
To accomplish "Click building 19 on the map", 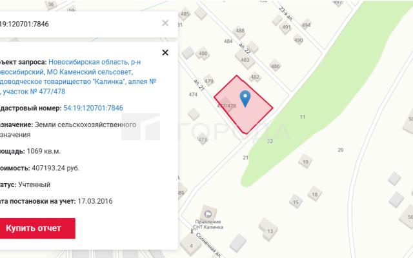I will tap(305, 162).
